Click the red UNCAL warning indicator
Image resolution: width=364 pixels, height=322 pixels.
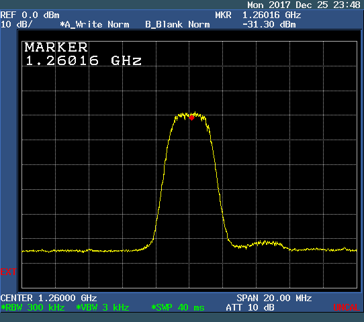click(347, 307)
